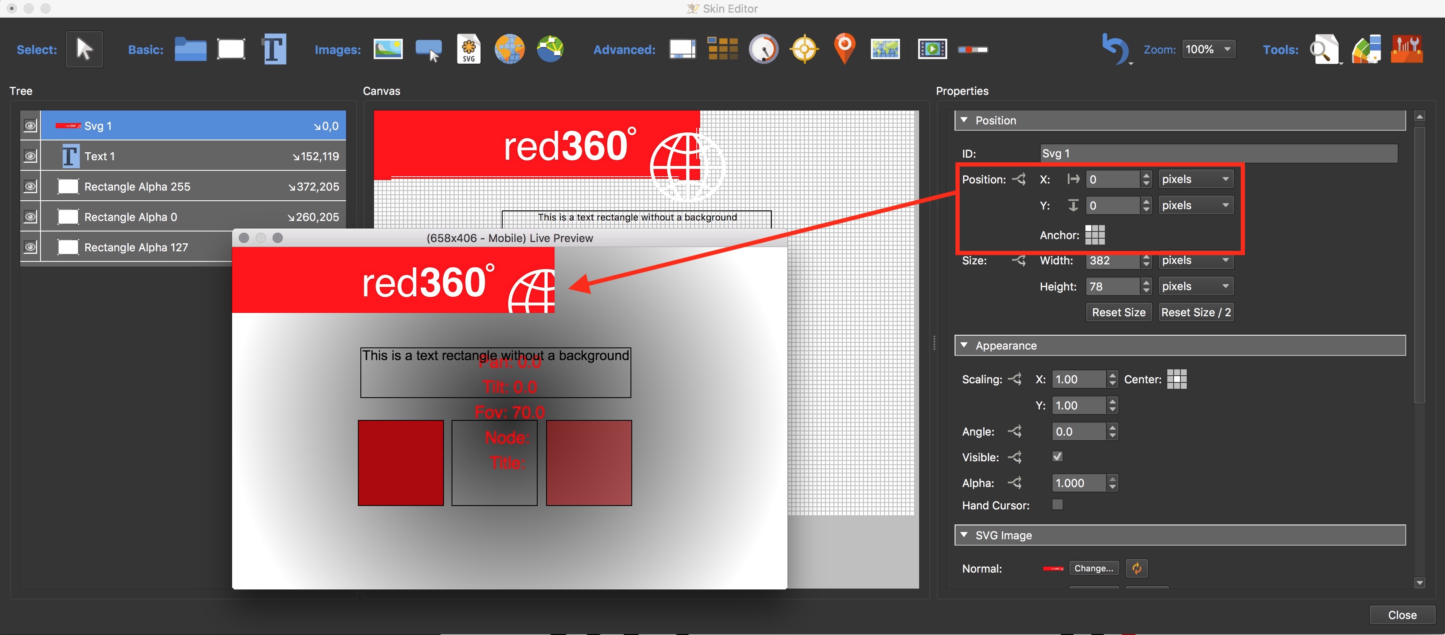Add the green globe image element
This screenshot has height=635, width=1445.
tap(550, 49)
